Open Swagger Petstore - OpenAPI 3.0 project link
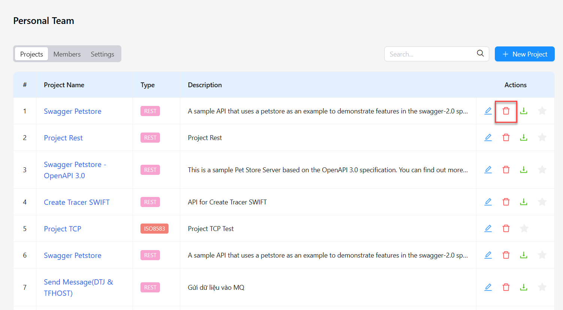Viewport: 563px width, 310px height. click(75, 170)
